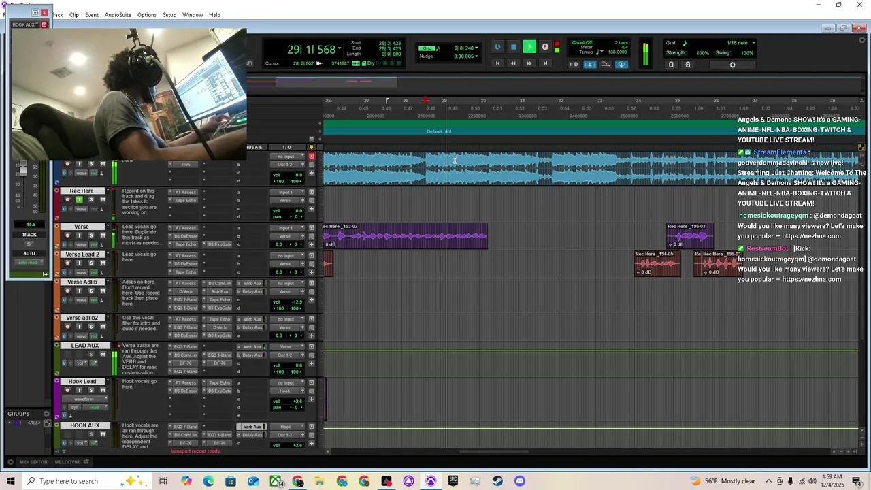Viewport: 871px width, 490px height.
Task: Click the Rewind transport button
Action: pyautogui.click(x=513, y=63)
